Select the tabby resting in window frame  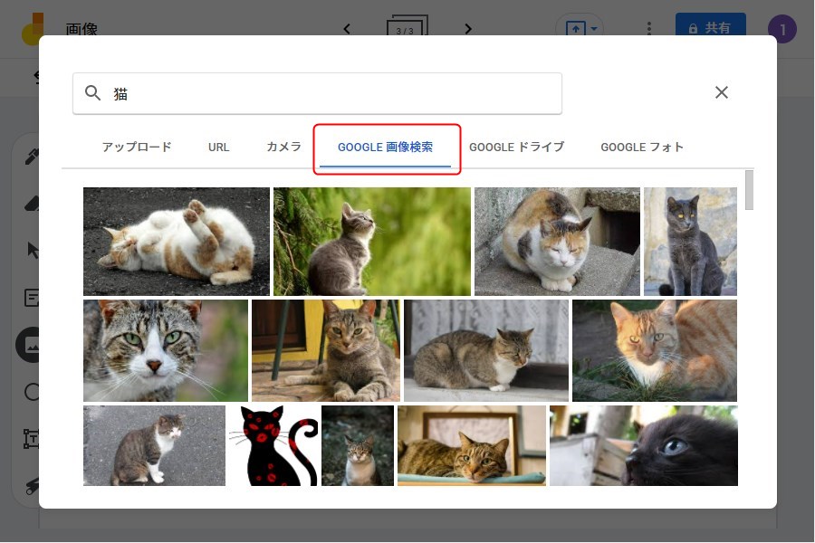point(472,446)
